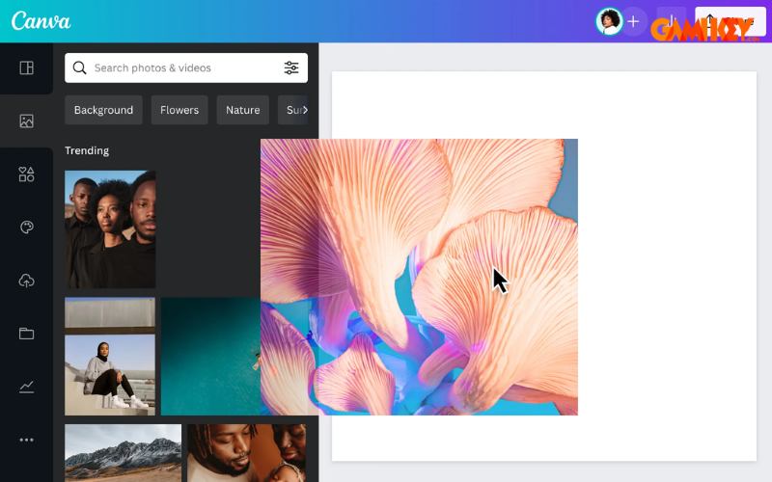Open the Styles palette icon in sidebar

pos(27,228)
